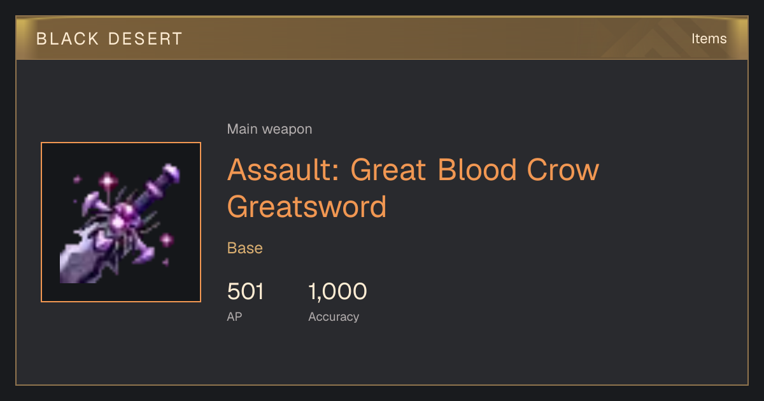The width and height of the screenshot is (764, 401).
Task: Click the BLACK DESERT header title
Action: (110, 39)
